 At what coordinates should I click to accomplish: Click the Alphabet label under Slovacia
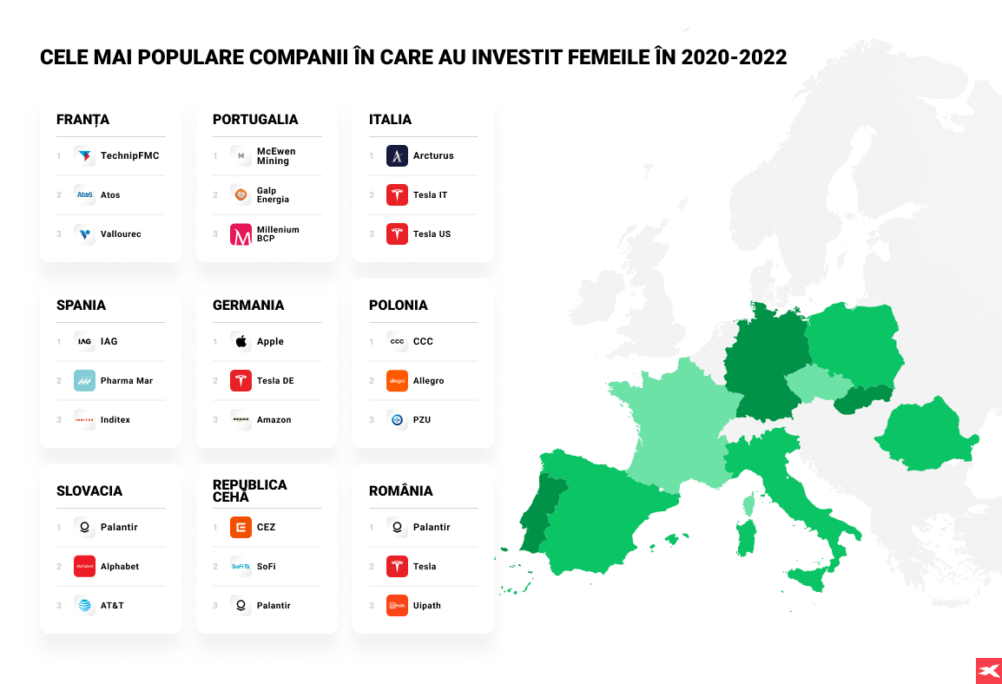tap(120, 567)
